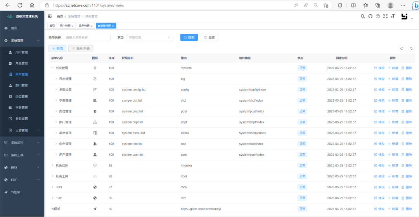
Task: Open Yi框架 in left sidebar
Action: (x=22, y=192)
